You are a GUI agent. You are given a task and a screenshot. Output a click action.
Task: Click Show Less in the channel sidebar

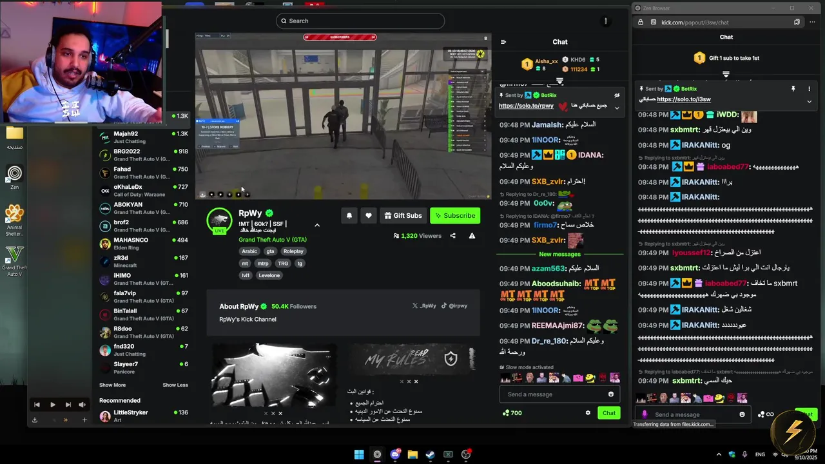point(175,385)
